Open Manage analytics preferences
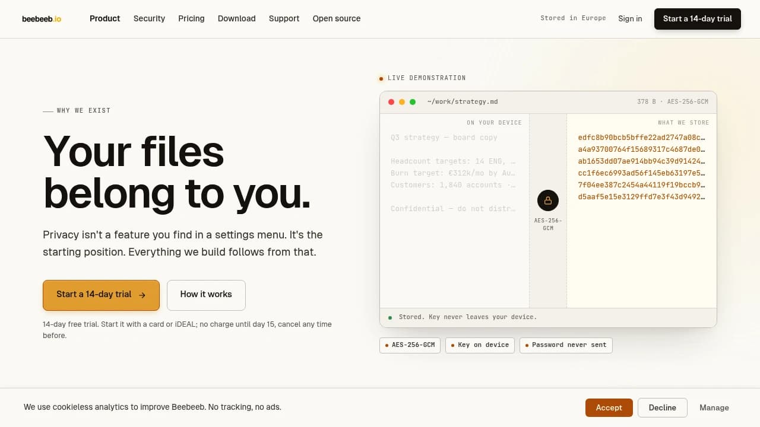760x427 pixels. pos(714,407)
